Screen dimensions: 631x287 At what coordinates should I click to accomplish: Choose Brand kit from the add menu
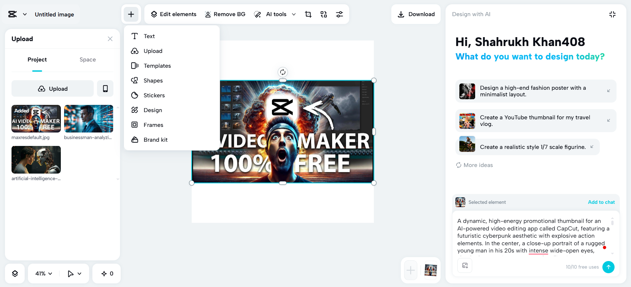tap(155, 140)
